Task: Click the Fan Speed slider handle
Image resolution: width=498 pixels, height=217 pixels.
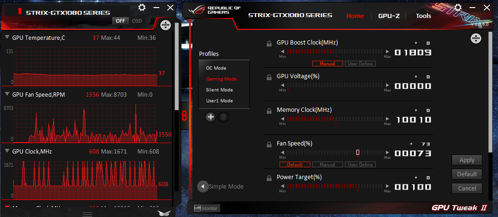Action: pos(358,153)
